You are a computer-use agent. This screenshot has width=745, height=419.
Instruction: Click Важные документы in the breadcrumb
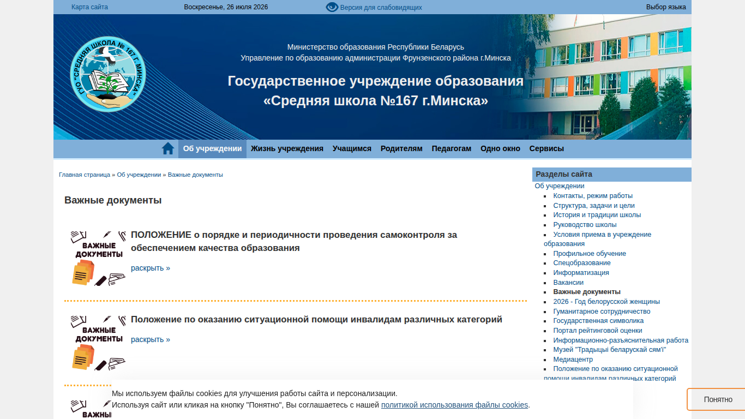195,175
